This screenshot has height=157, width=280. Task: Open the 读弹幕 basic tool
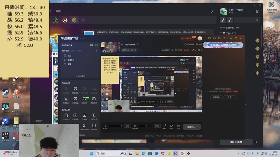(85, 117)
